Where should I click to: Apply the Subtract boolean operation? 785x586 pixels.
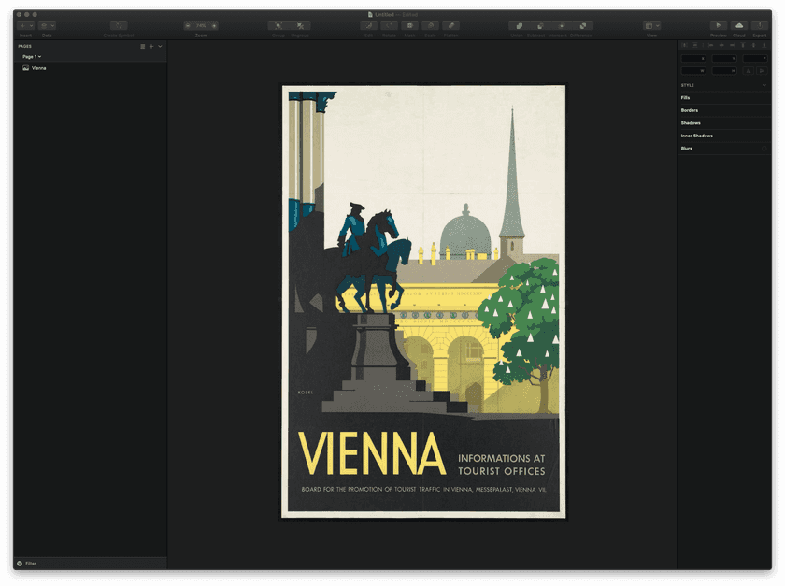pyautogui.click(x=540, y=25)
